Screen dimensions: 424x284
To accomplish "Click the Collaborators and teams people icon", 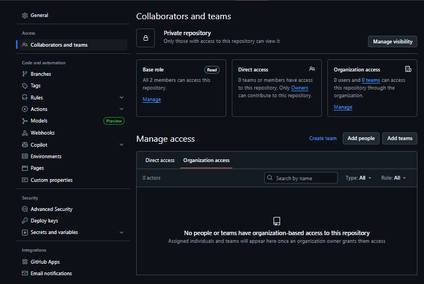I will tap(25, 44).
